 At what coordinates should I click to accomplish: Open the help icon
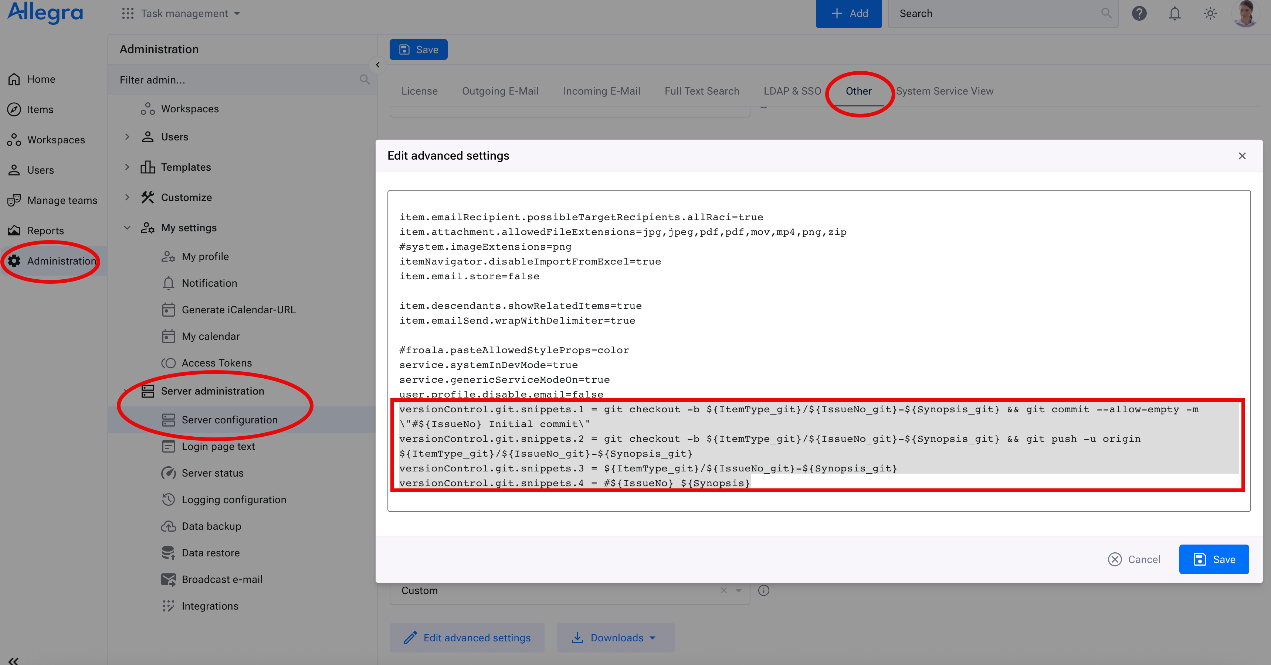coord(1139,13)
